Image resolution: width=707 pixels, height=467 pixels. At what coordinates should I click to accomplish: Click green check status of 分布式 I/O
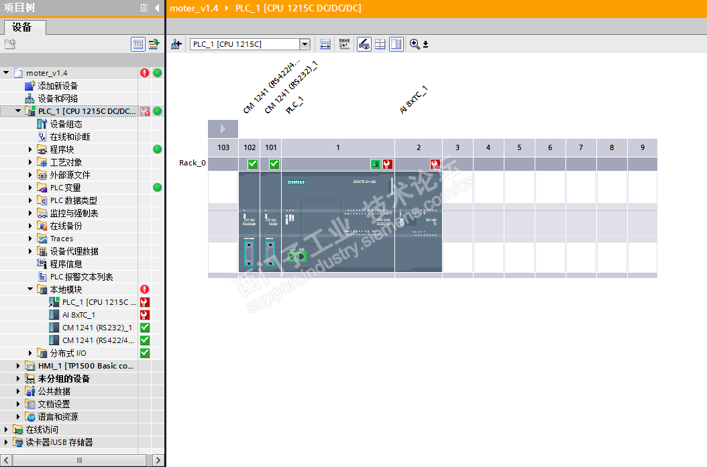[x=145, y=353]
